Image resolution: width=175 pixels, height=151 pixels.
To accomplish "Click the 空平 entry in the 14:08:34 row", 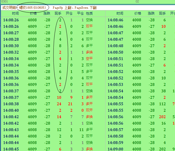I will tap(89, 59).
